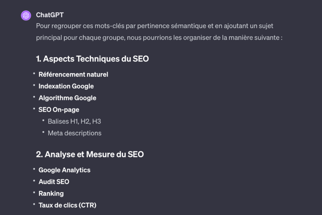Select the "Audit SEO" list entry
The image size is (322, 215).
(54, 182)
